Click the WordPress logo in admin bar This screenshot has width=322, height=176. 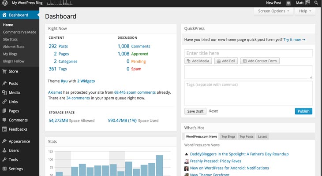coord(4,3)
